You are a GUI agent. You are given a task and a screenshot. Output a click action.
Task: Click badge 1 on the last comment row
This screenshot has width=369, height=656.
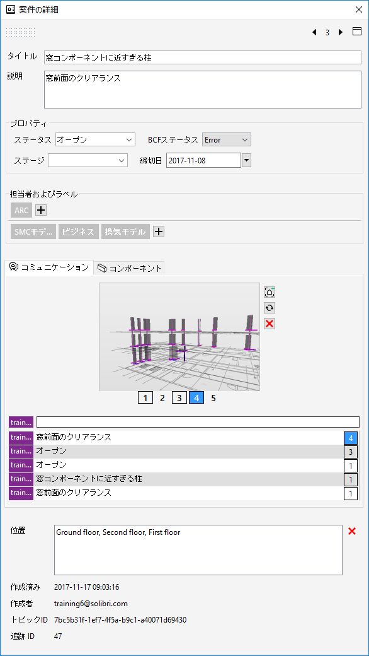click(x=351, y=494)
